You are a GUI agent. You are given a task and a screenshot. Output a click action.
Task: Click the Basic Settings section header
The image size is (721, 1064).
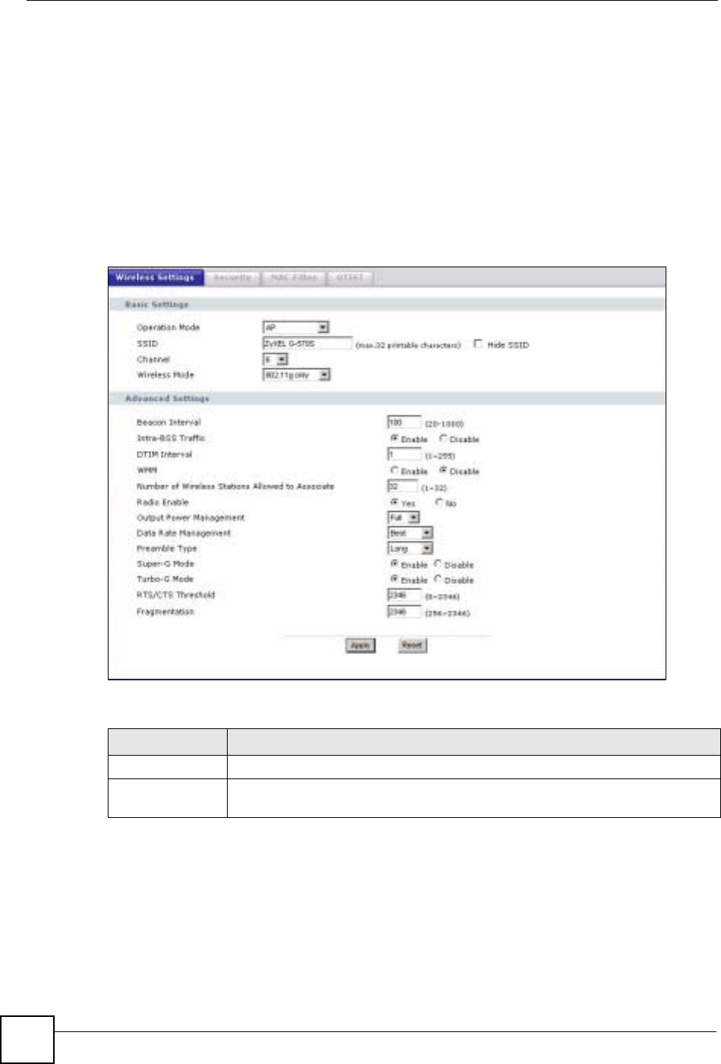click(x=157, y=305)
